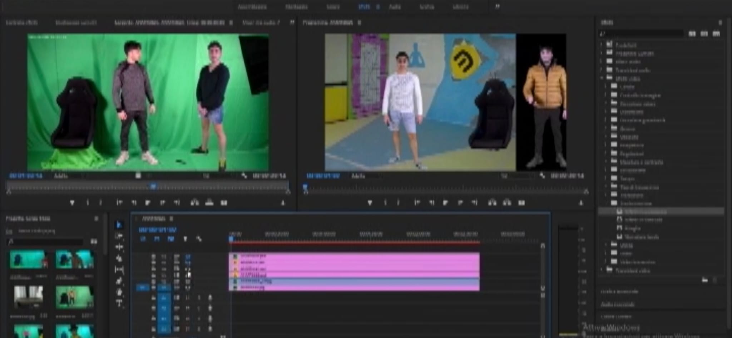Select the Slip tool
The image size is (732, 338).
(x=119, y=269)
